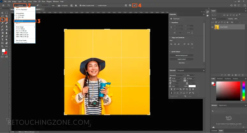Toggle lock transparent pixels icon
This screenshot has height=133, width=247.
pyautogui.click(x=216, y=22)
